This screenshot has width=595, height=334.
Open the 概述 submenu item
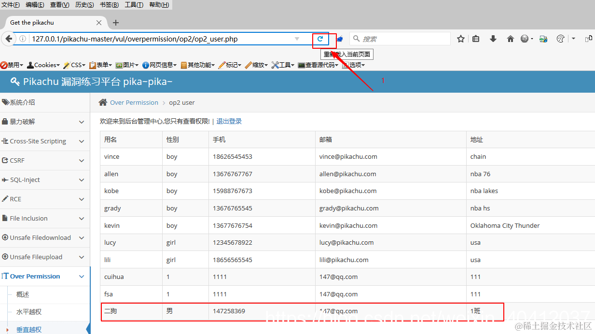[23, 294]
